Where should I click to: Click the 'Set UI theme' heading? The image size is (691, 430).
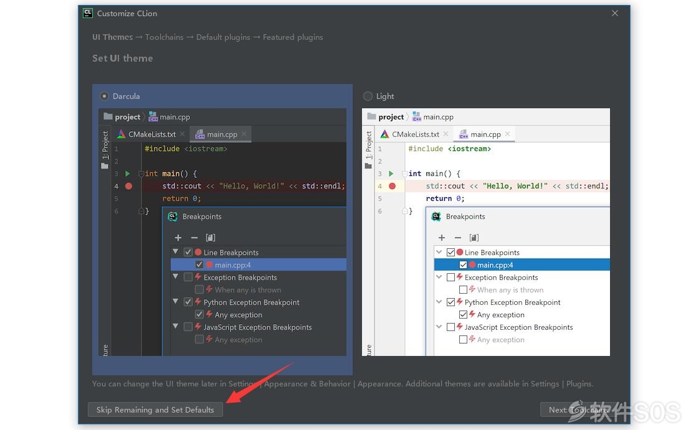pos(123,58)
